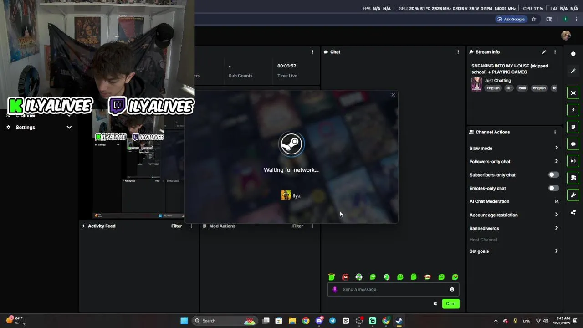Close the Steam waiting for network dialog
This screenshot has height=328, width=583.
point(393,95)
